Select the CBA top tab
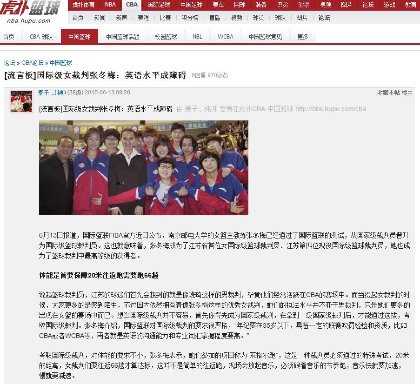The image size is (420, 384). 132,5
